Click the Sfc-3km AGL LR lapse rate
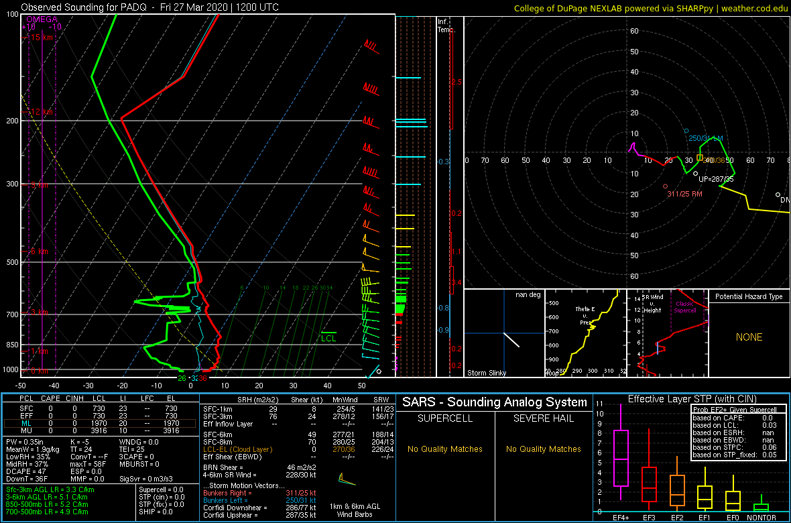This screenshot has width=791, height=523. (50, 489)
